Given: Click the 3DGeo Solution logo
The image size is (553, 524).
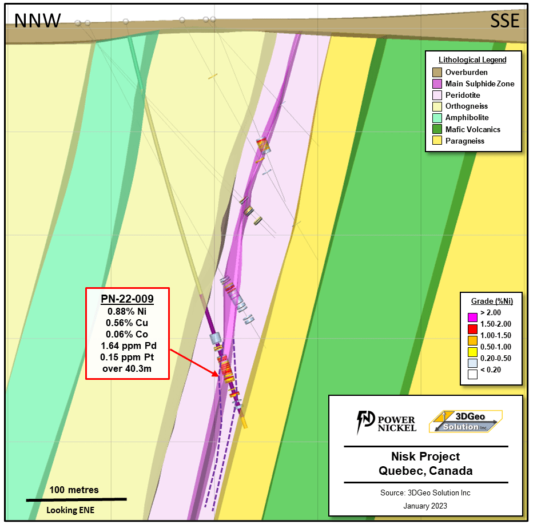Looking at the screenshot, I should [465, 422].
